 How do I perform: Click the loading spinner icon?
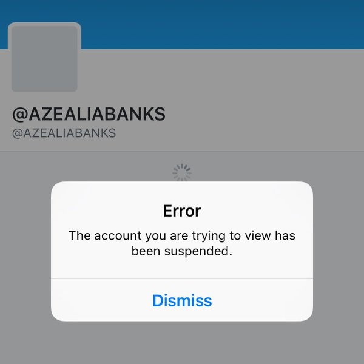coord(182,173)
